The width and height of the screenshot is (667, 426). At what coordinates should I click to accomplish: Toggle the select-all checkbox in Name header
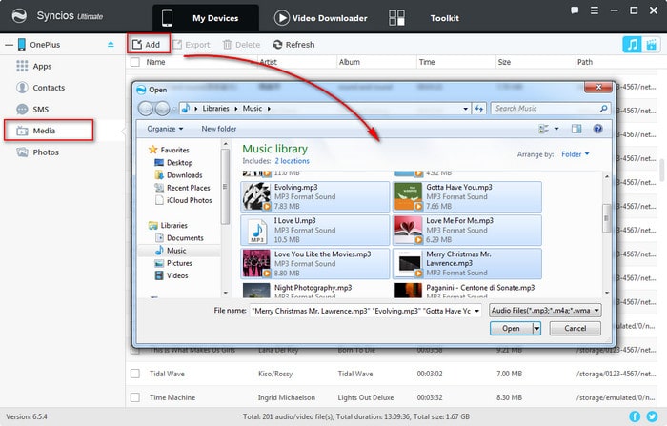point(135,62)
